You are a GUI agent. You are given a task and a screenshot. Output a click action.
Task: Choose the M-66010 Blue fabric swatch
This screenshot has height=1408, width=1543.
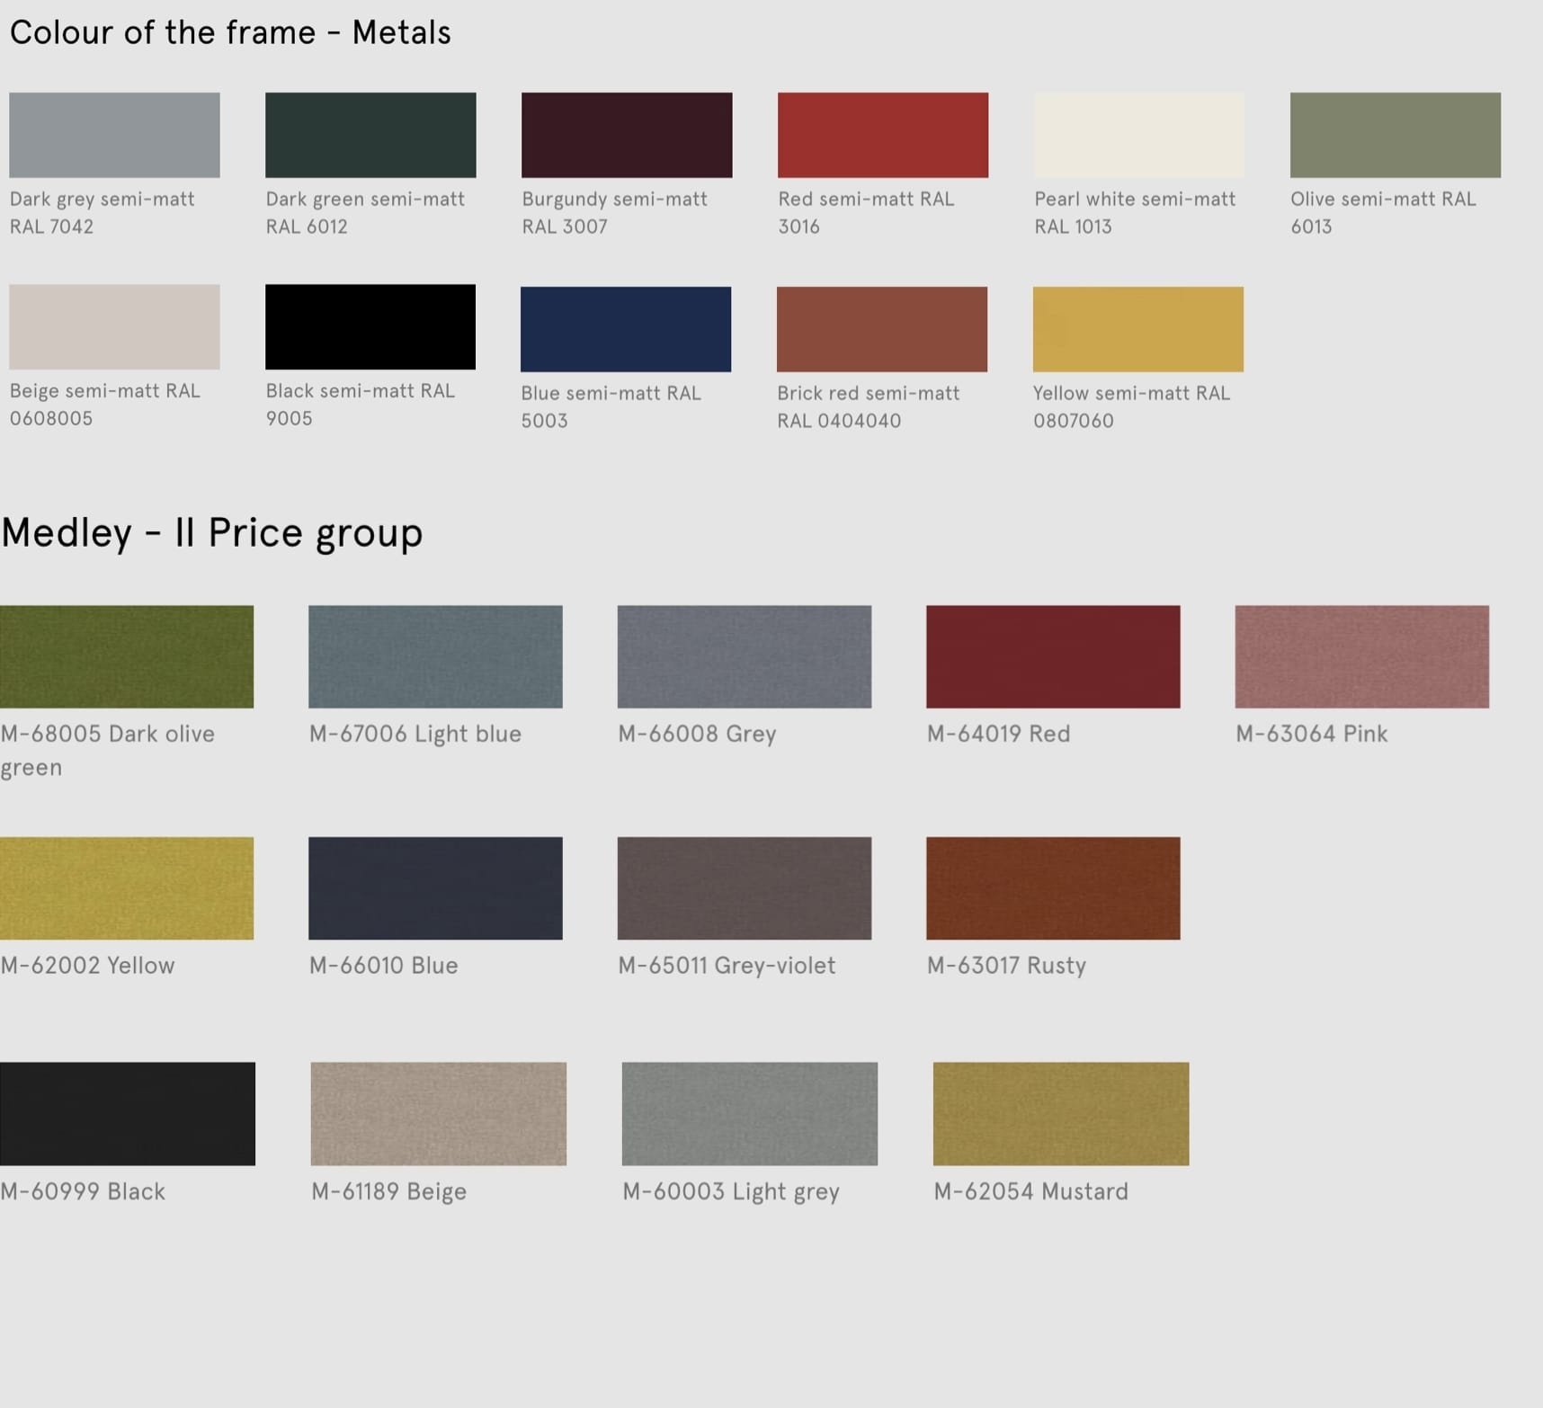point(435,888)
